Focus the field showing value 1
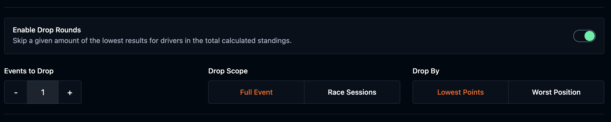The image size is (611, 122). pyautogui.click(x=43, y=92)
